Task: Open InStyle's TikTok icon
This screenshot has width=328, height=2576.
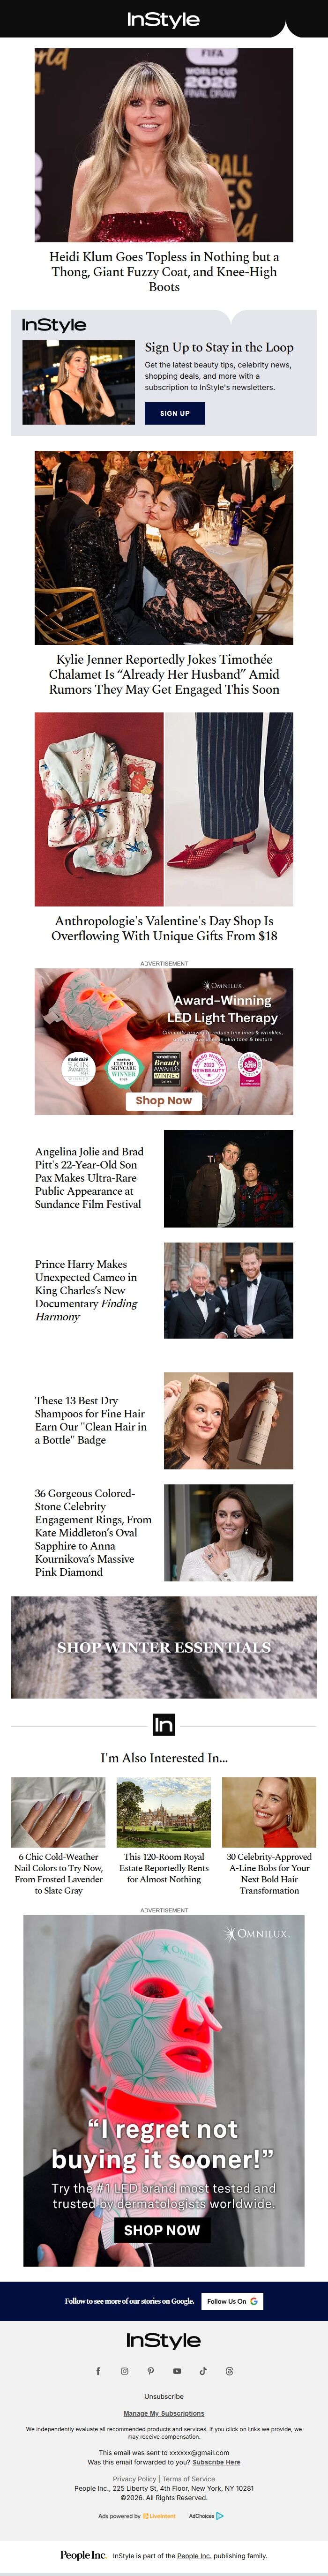Action: [x=203, y=2371]
